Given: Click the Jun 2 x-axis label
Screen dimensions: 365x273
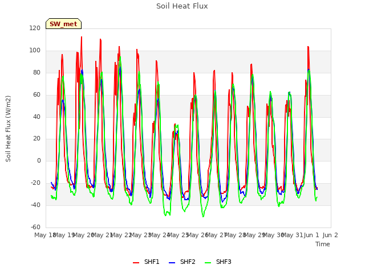Looking at the screenshot, I should click(x=330, y=235).
